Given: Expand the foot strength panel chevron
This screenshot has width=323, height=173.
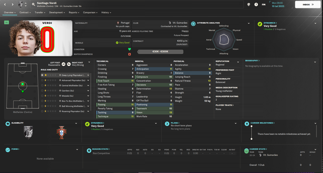Looking at the screenshot, I should pos(89,62).
